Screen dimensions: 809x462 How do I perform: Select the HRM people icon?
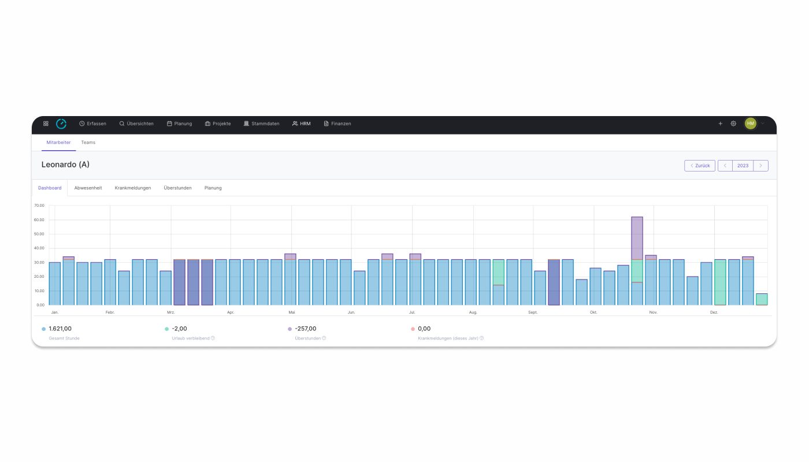(x=294, y=123)
